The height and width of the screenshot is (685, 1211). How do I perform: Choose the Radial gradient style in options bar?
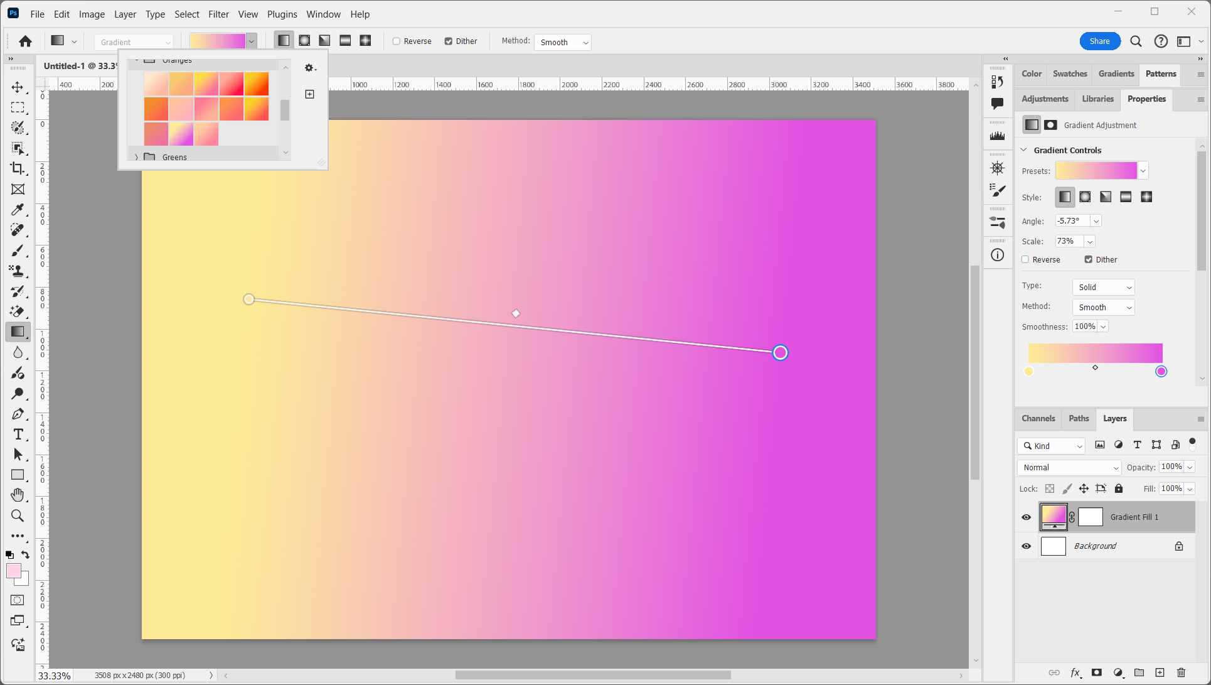(304, 41)
